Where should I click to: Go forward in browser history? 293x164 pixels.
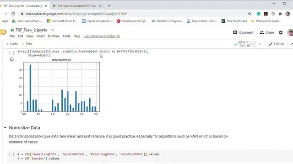[6, 14]
